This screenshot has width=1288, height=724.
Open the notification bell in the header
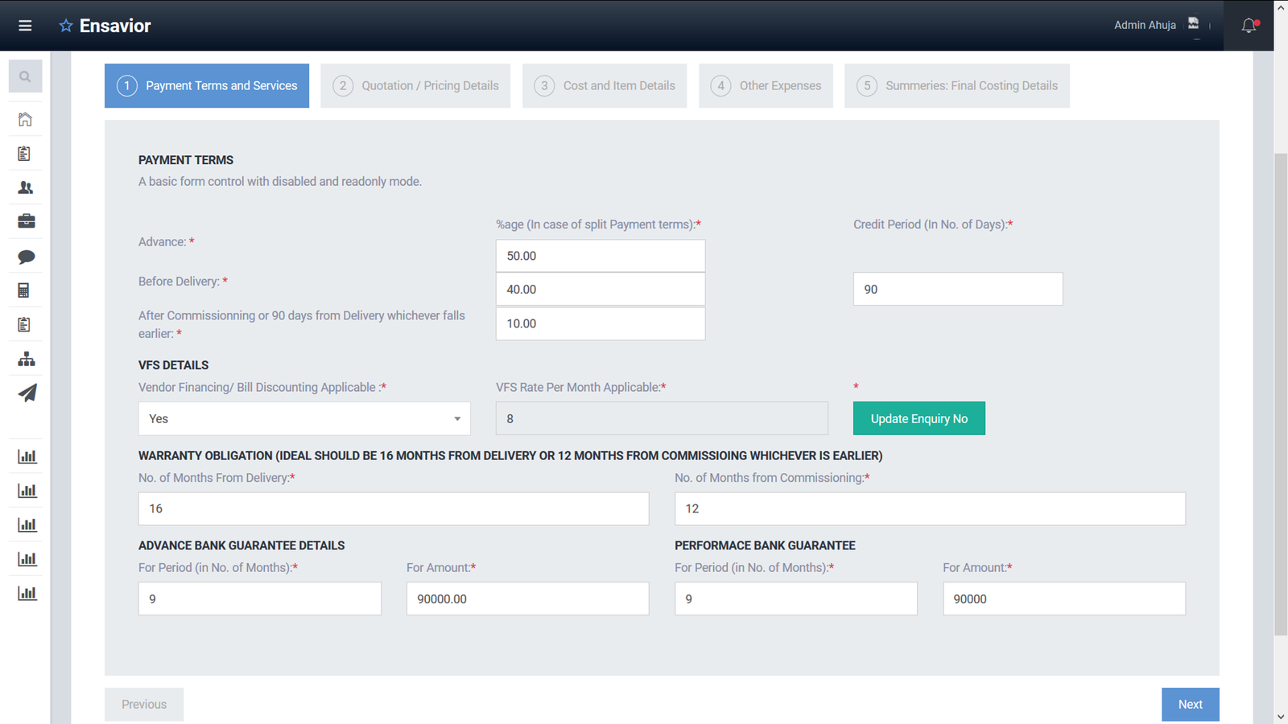[x=1249, y=26]
